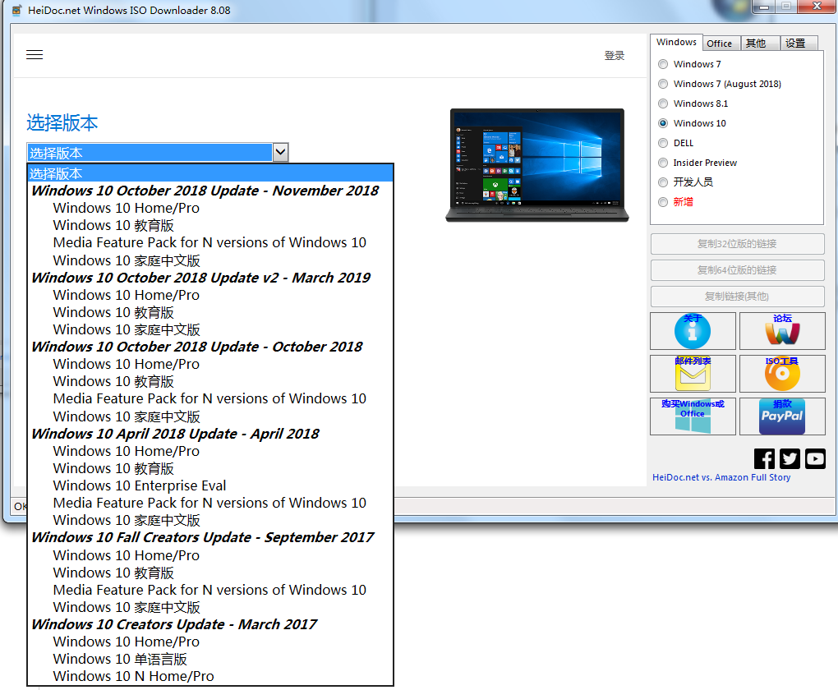This screenshot has width=838, height=690.
Task: Pick 教育版 under Fall Creators Update
Action: [x=210, y=573]
